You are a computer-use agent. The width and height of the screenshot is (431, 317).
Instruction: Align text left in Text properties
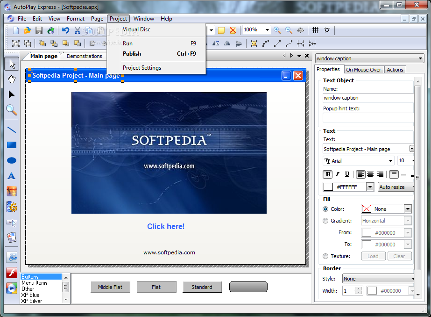tap(360, 174)
